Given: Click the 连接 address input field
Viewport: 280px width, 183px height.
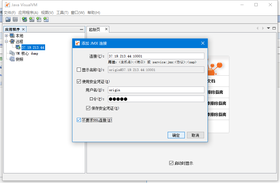Looking at the screenshot, I should tap(156, 56).
